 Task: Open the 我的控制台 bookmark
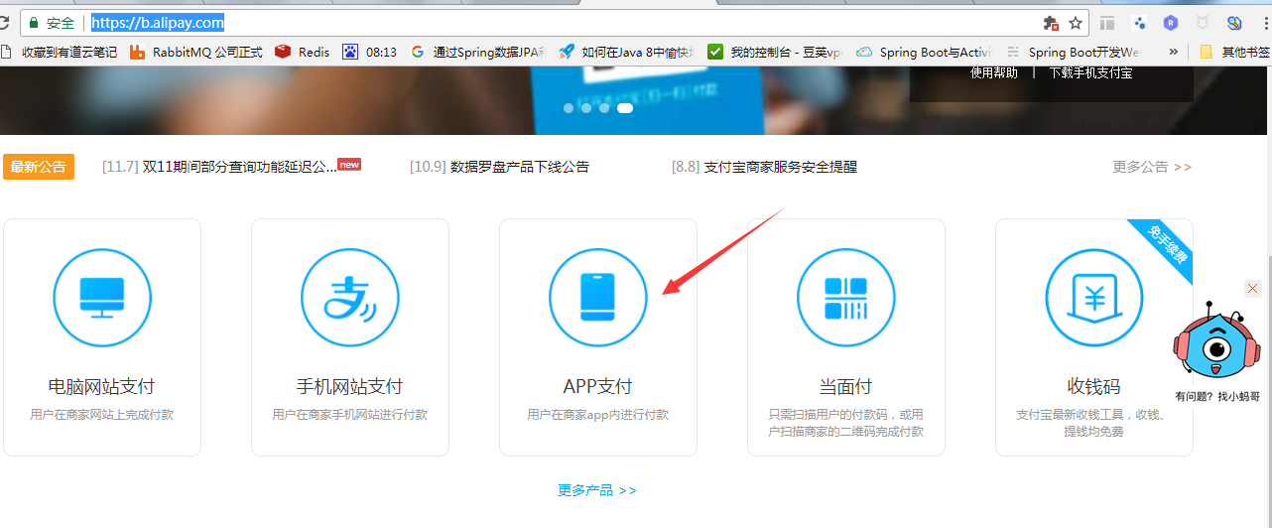click(x=774, y=52)
